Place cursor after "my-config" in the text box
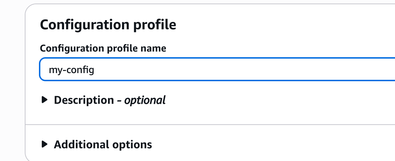Image resolution: width=395 pixels, height=161 pixels. point(95,70)
